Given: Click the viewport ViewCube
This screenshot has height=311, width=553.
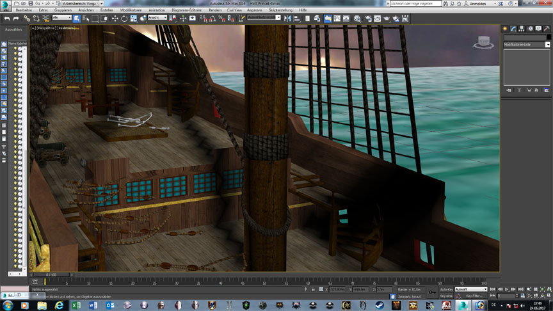Looking at the screenshot, I should point(483,42).
